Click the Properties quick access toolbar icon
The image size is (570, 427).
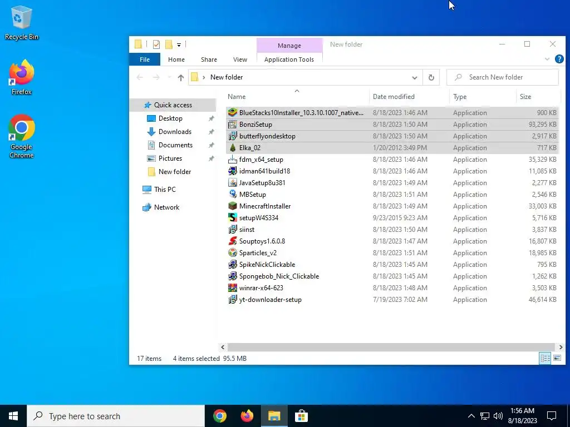[x=156, y=44]
